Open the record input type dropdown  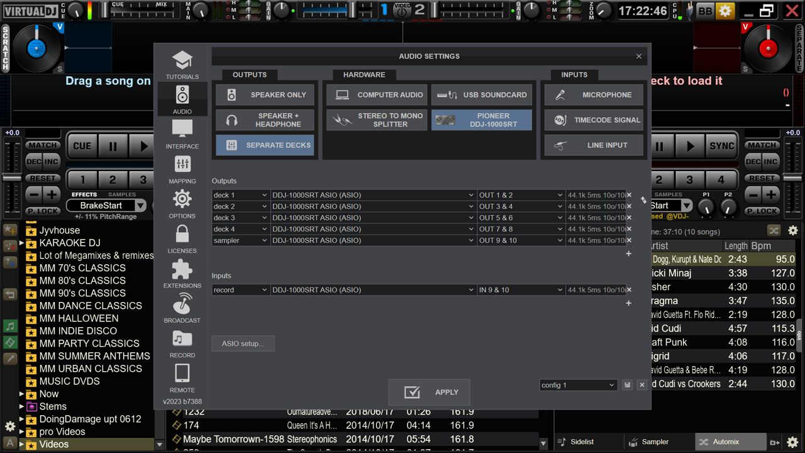pos(241,290)
